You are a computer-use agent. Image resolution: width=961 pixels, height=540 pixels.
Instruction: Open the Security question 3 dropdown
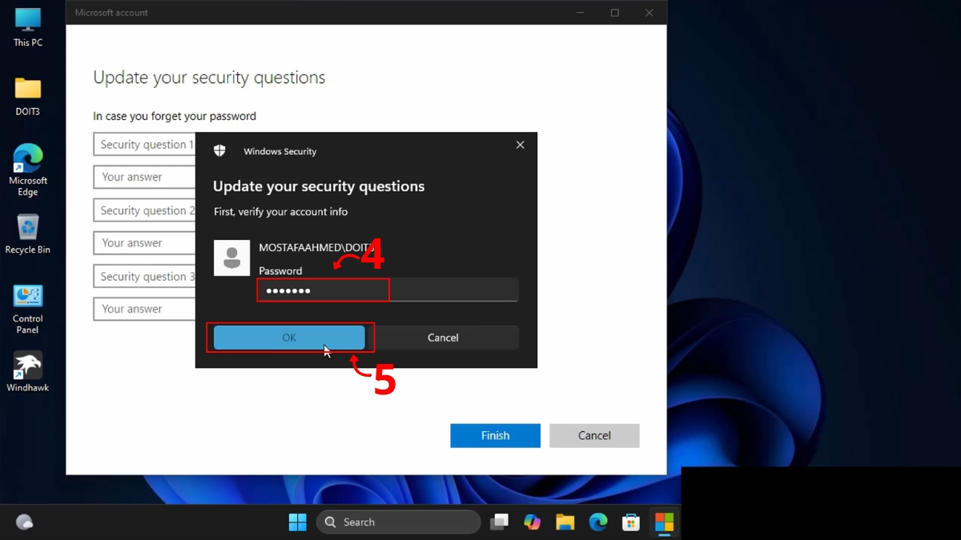click(144, 276)
